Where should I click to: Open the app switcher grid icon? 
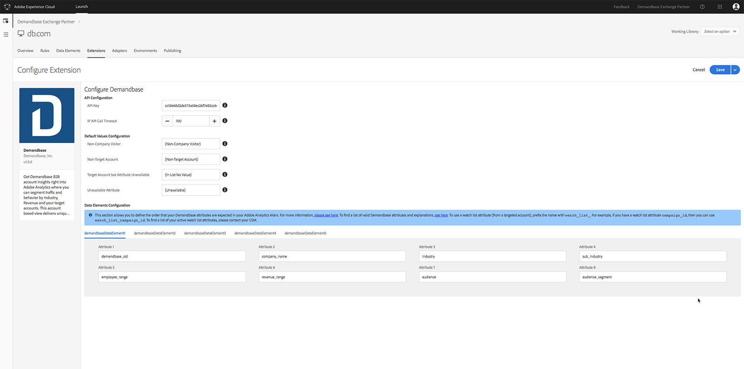click(719, 6)
